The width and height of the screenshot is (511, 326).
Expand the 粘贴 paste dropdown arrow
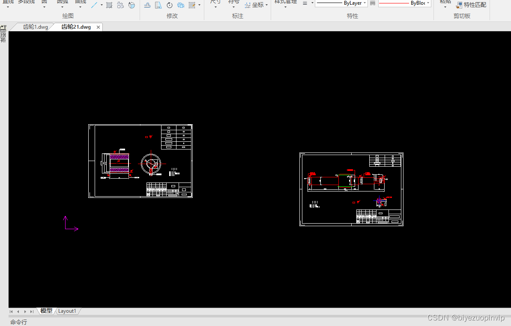coord(445,7)
